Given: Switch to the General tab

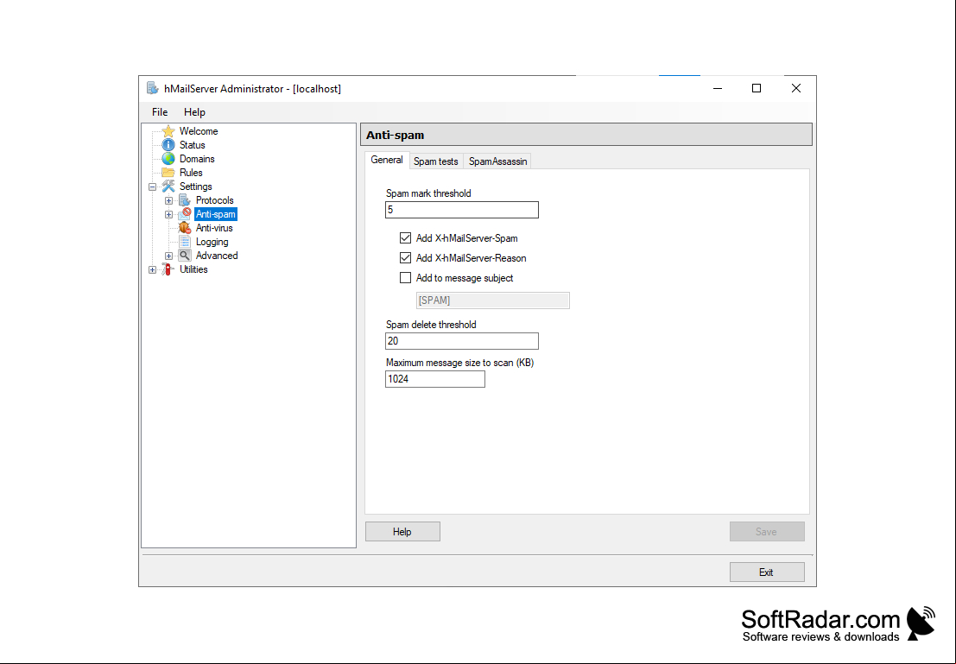Looking at the screenshot, I should click(387, 160).
